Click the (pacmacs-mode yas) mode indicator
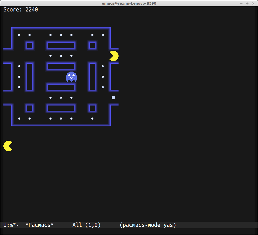This screenshot has width=258, height=235. tap(148, 225)
